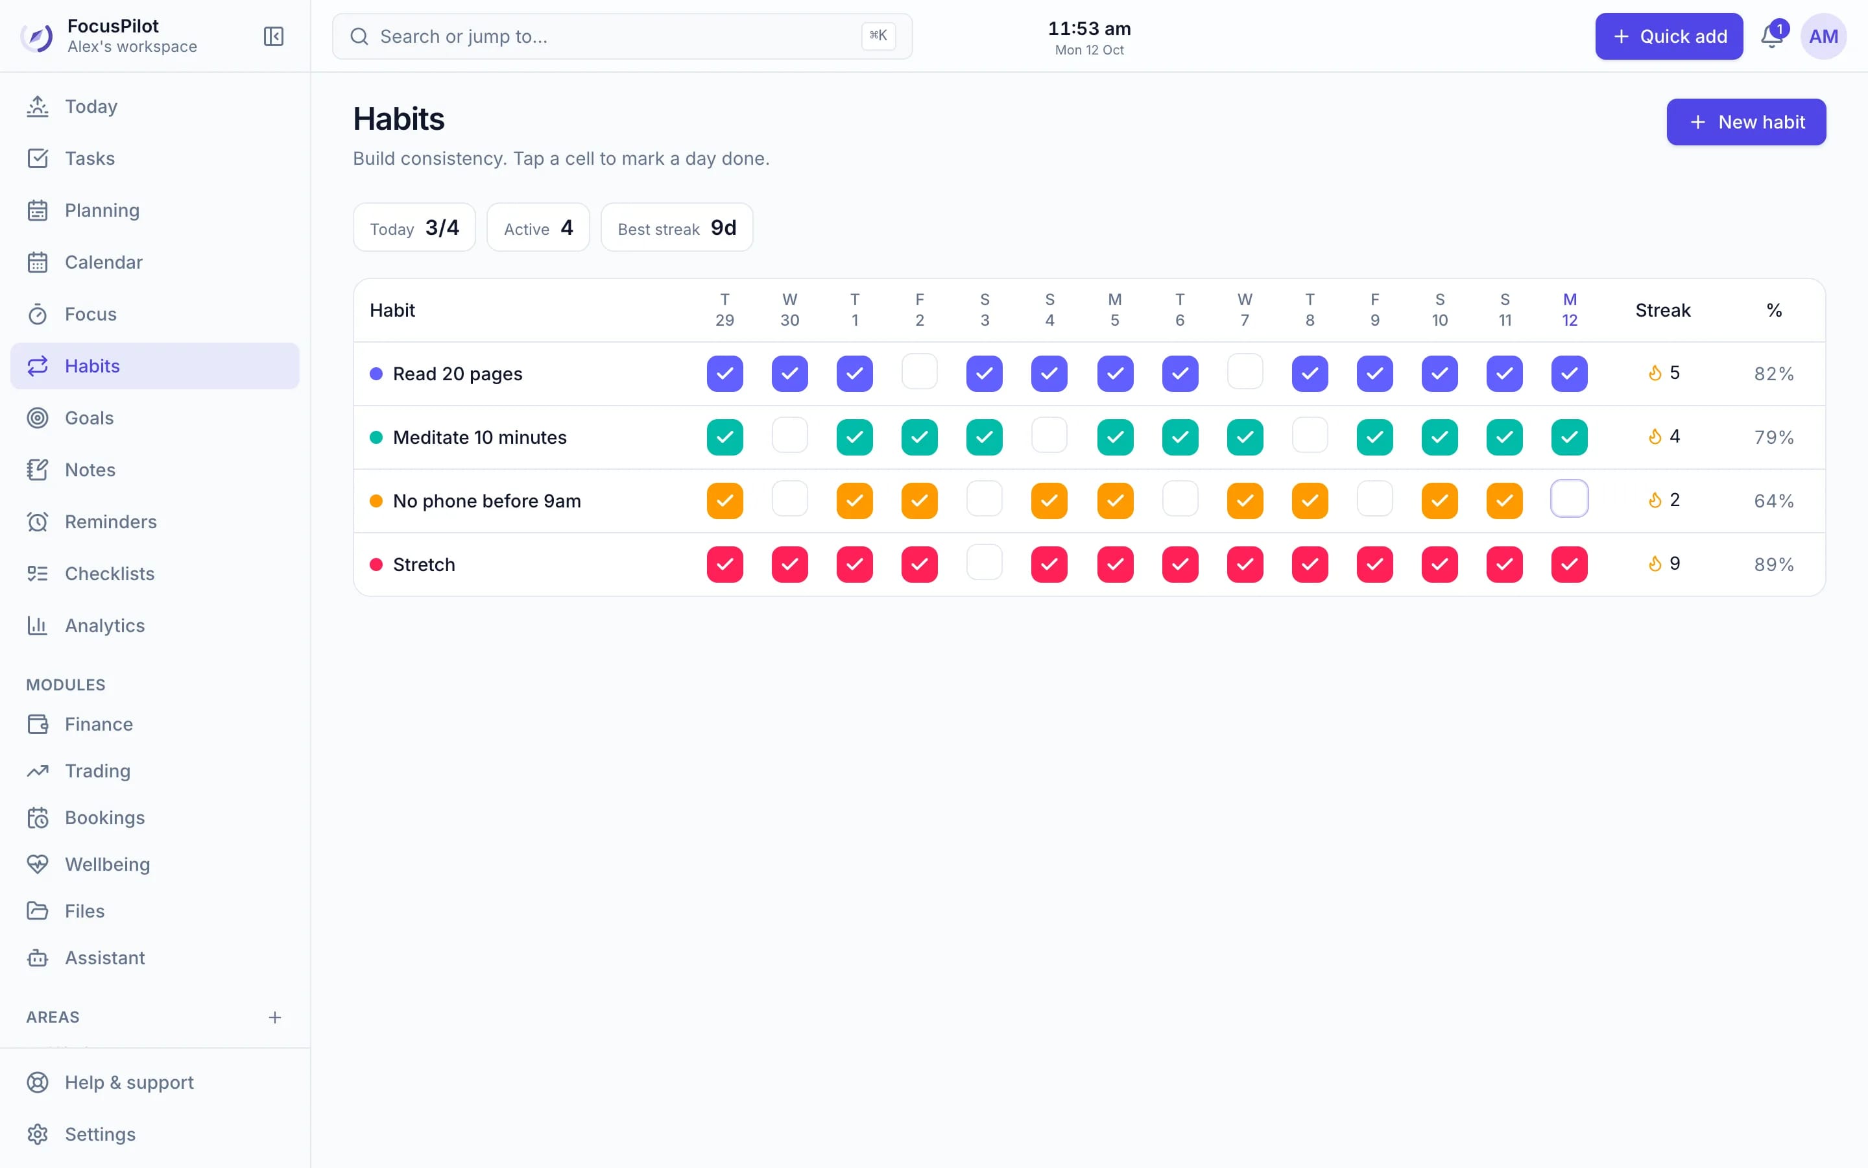Open Analytics in the sidebar
This screenshot has width=1868, height=1168.
(x=154, y=626)
